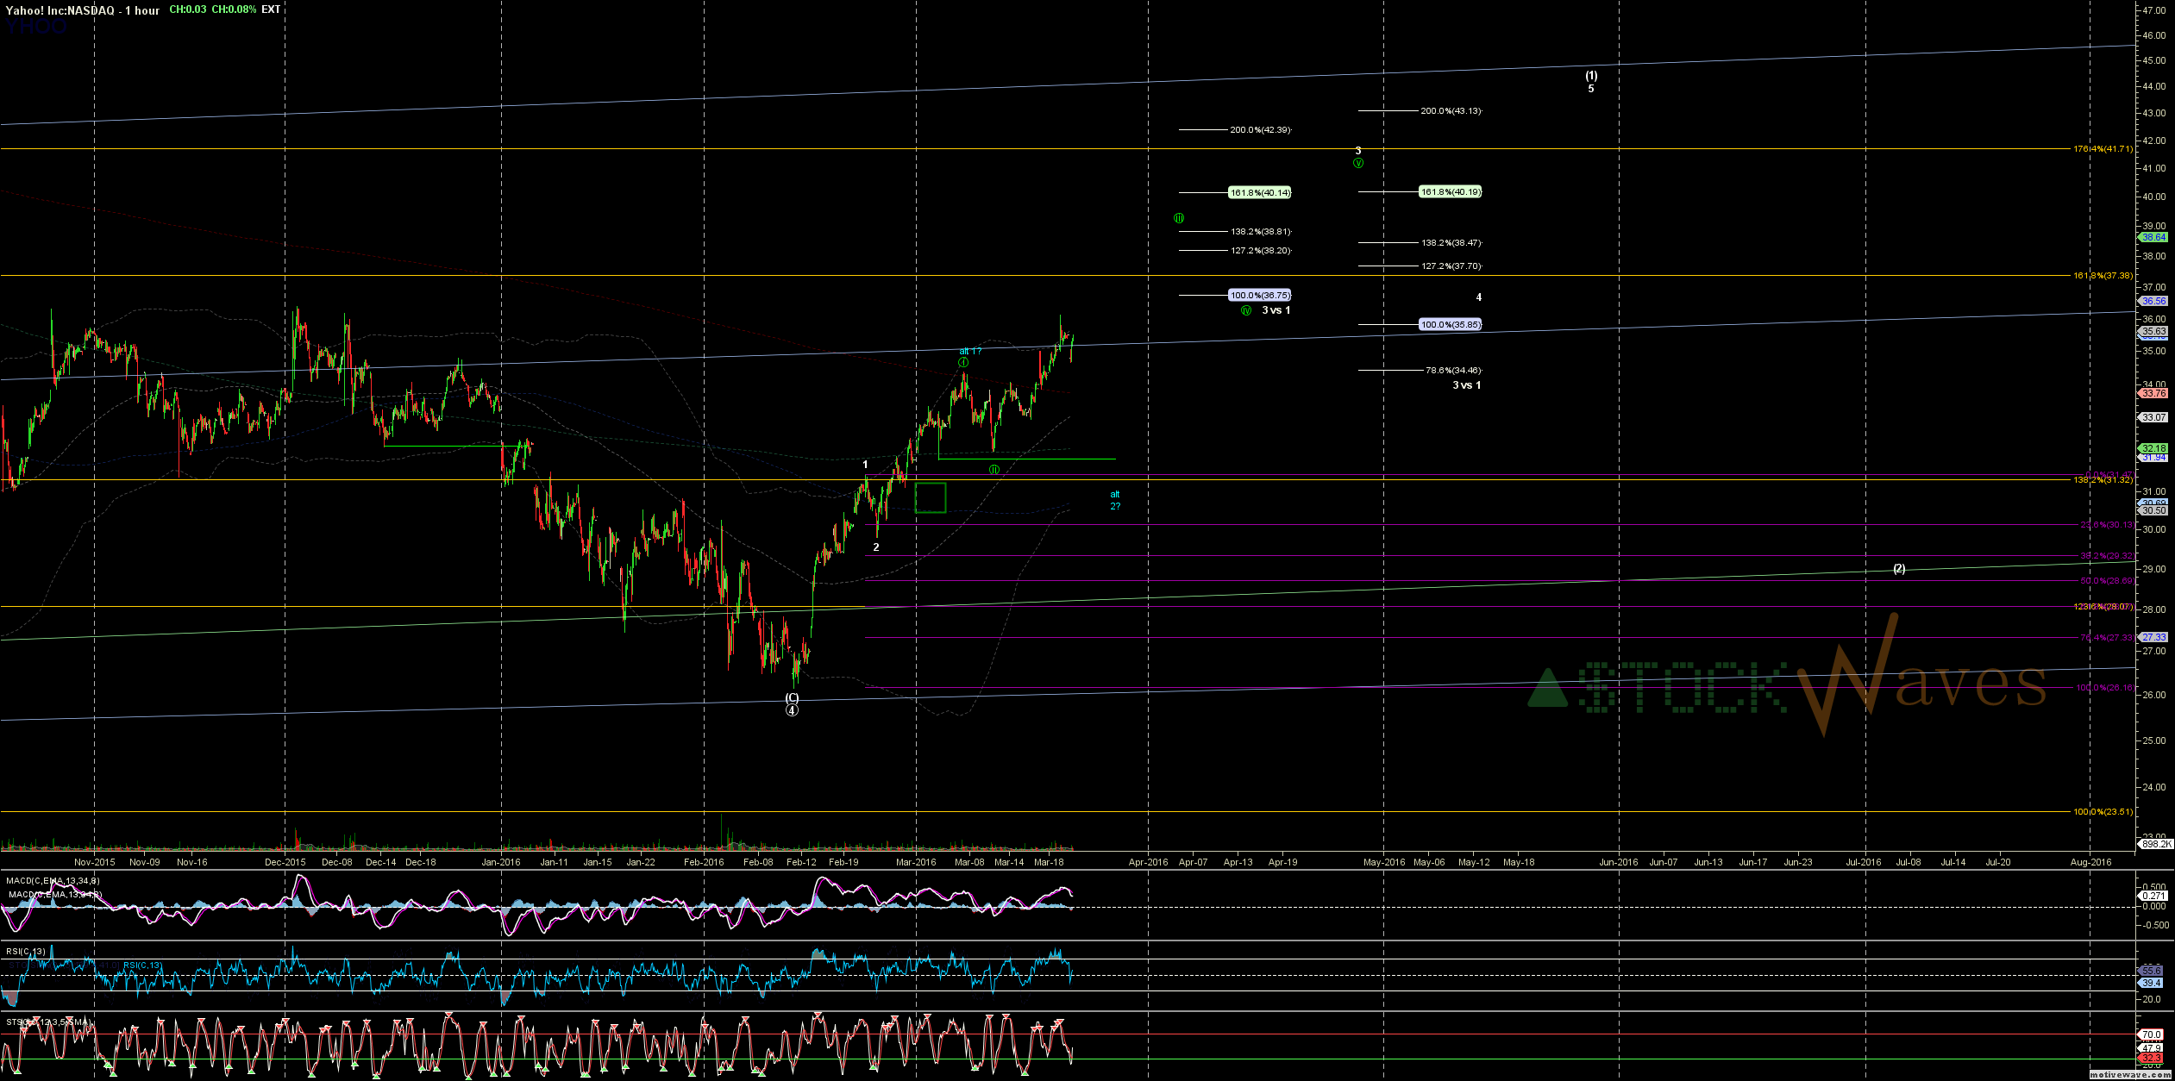Click the magenta 100.0%(26.16) retracement label

pos(2103,688)
